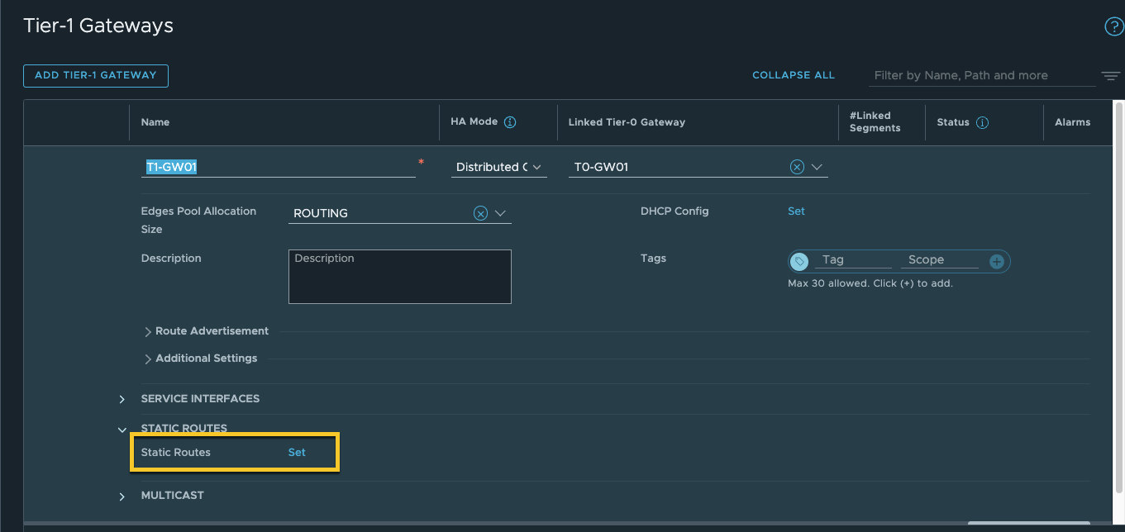Screen dimensions: 1125x532
Task: Click Set link for Static Routes
Action: tap(297, 453)
